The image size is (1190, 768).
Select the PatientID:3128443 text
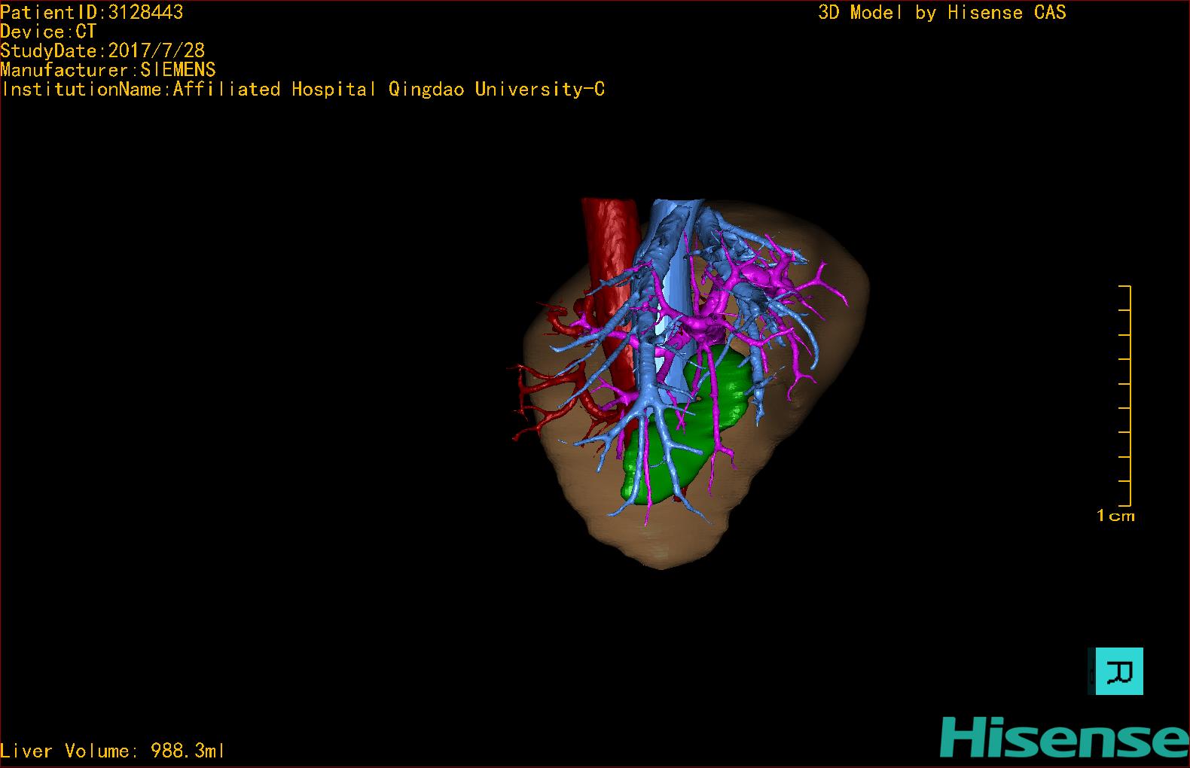(x=92, y=12)
